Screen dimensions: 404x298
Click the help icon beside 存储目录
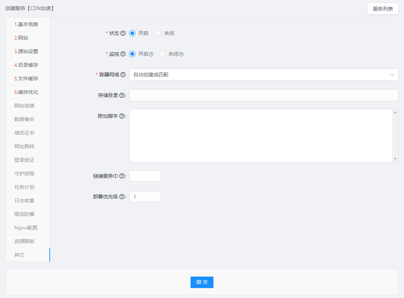pyautogui.click(x=122, y=95)
